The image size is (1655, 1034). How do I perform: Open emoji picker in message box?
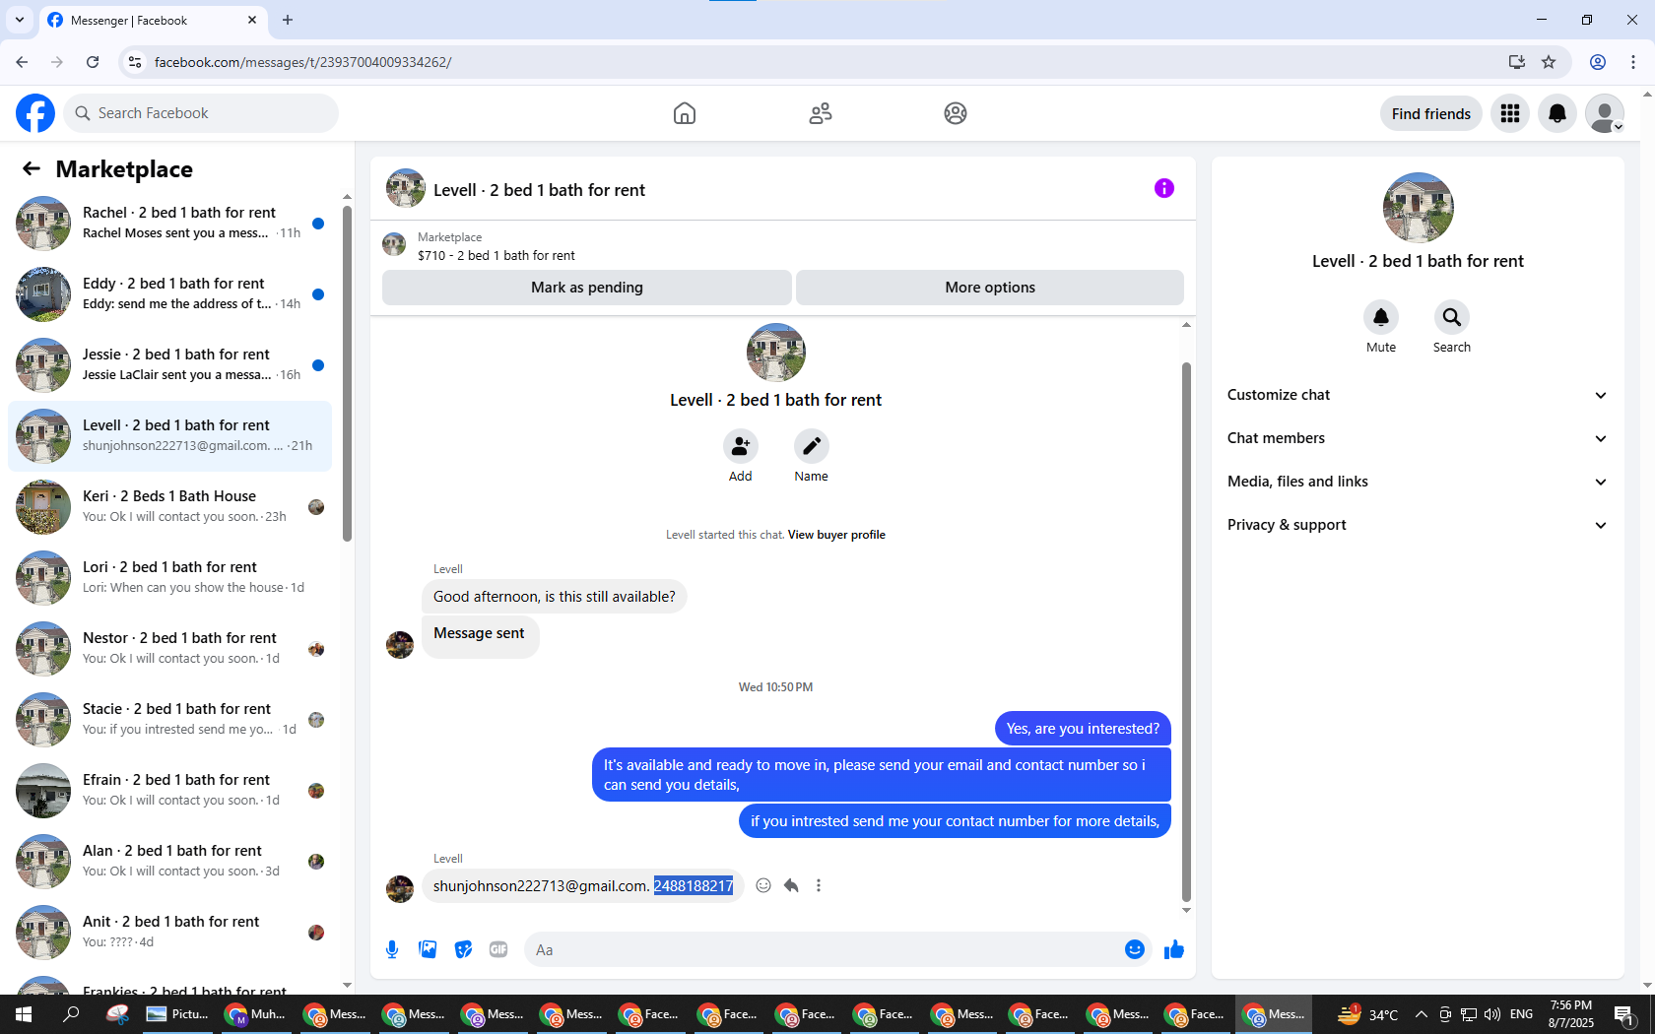1135,949
